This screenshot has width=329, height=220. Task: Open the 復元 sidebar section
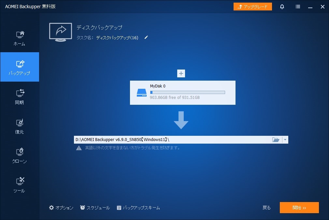click(20, 126)
